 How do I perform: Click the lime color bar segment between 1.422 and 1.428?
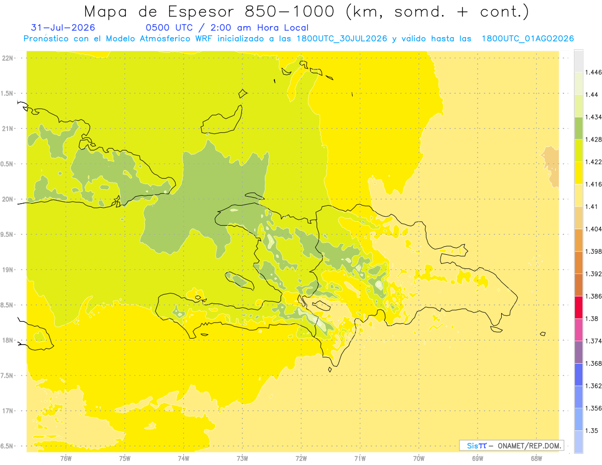click(x=578, y=150)
